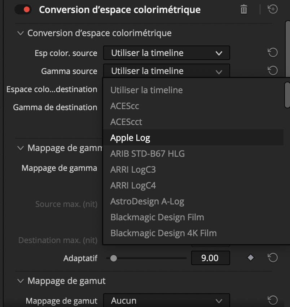290x307 pixels.
Task: Click the reset-all icon beside the trash
Action: click(273, 10)
